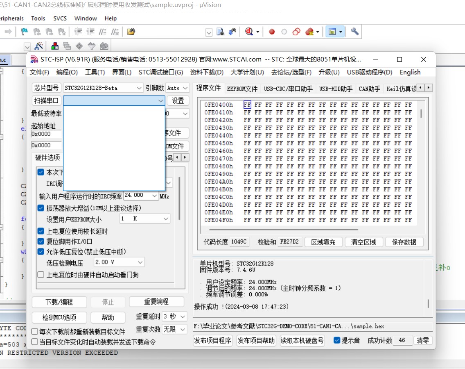Open the µVision Tools menu
Viewport: 465px width, 369px height.
tap(38, 18)
